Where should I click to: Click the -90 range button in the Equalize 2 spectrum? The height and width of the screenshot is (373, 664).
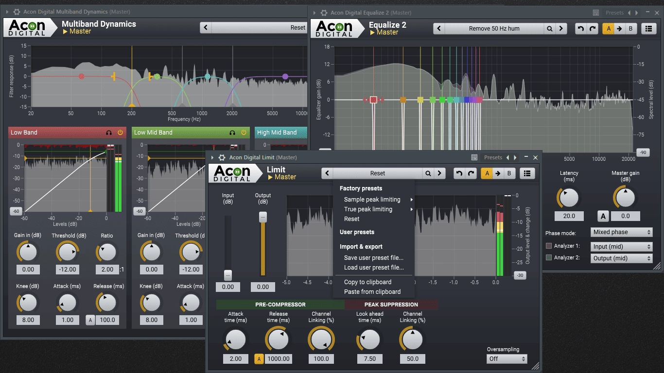643,153
